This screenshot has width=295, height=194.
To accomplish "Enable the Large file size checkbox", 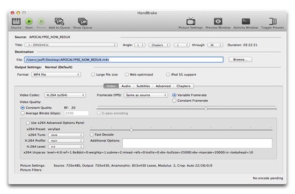I will click(93, 74).
